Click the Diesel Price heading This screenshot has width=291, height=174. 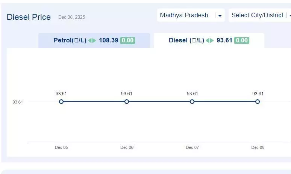click(x=29, y=17)
